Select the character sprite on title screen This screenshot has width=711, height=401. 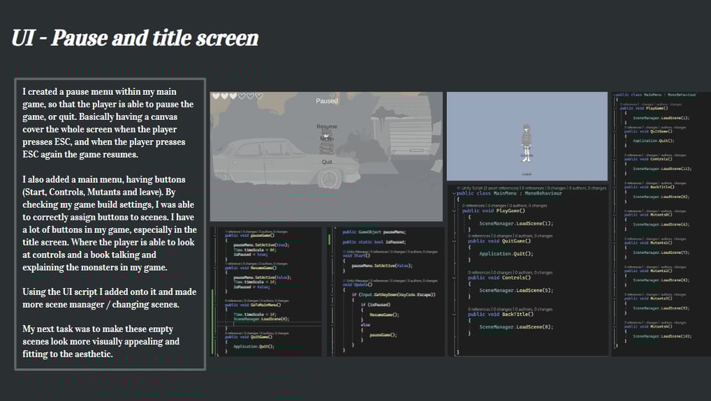527,142
